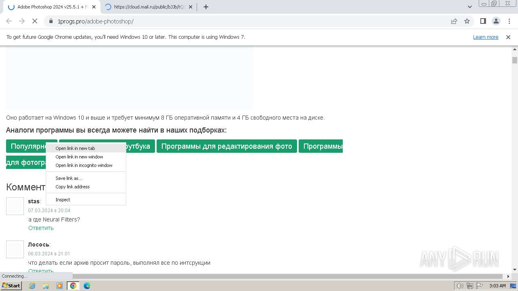Close the Adobe Photoshop tab
The image size is (518, 291).
pos(94,7)
